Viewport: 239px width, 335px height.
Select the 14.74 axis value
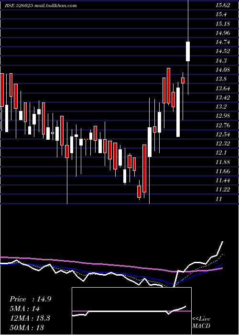(223, 42)
